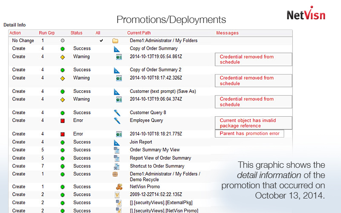Open the Join Report path entry
341x213 pixels.
[x=141, y=142]
